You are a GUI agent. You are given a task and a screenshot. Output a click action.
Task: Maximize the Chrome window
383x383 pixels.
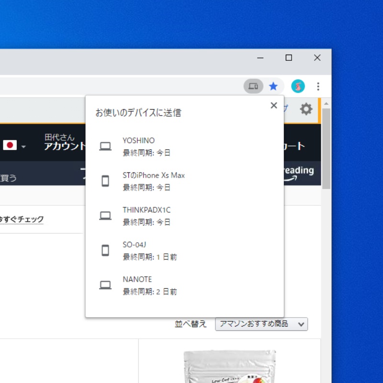click(289, 58)
